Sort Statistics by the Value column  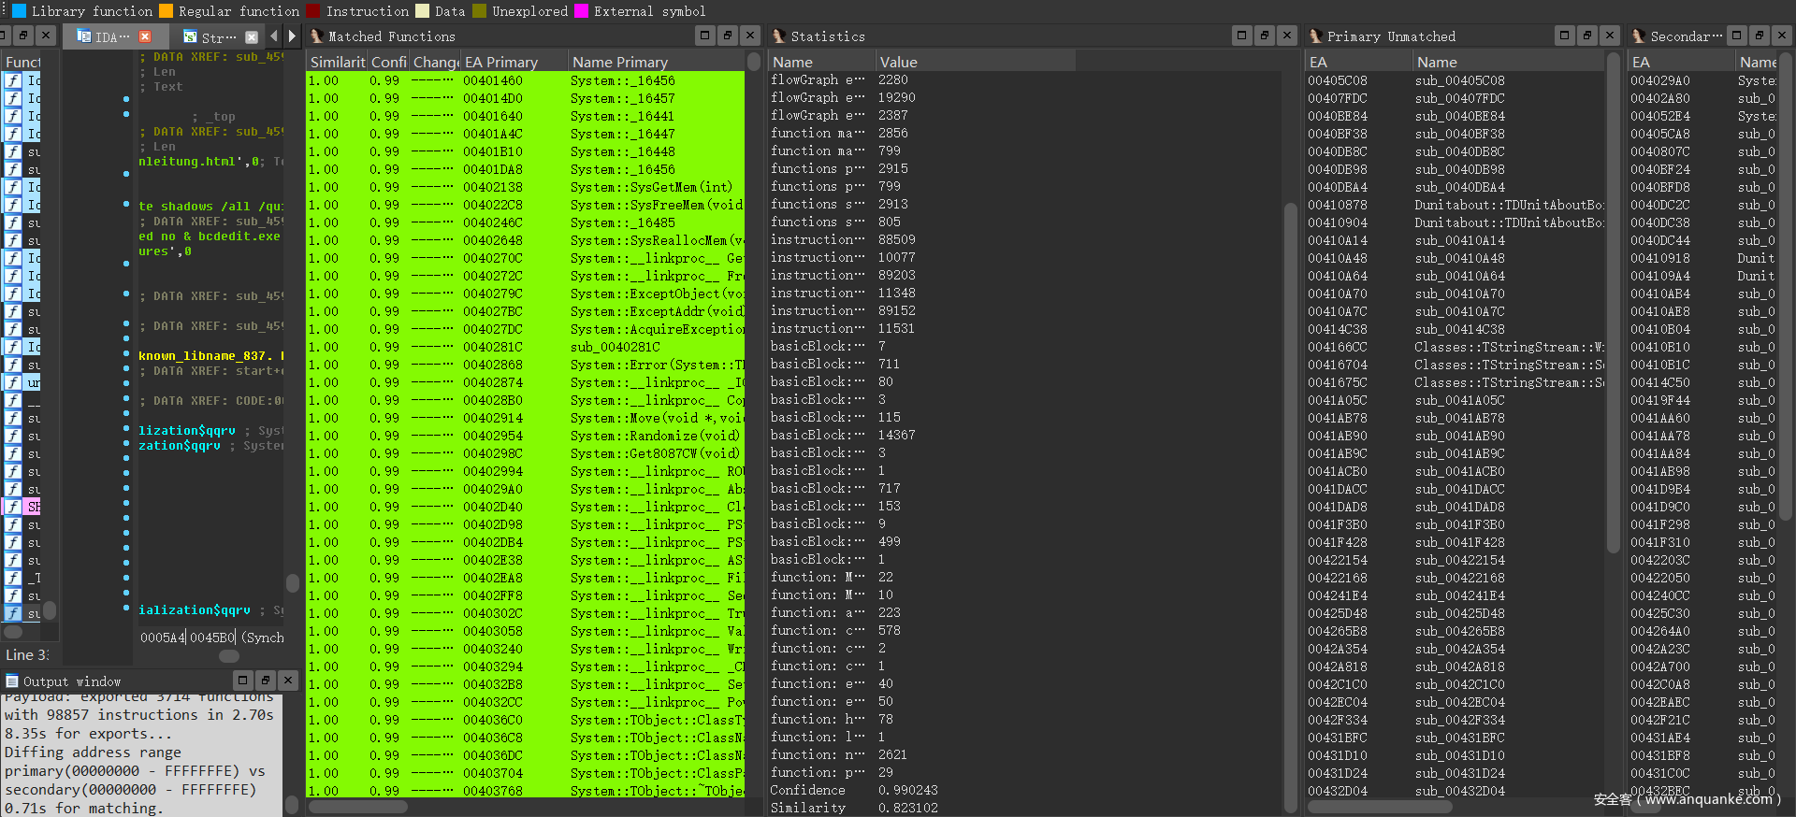898,62
